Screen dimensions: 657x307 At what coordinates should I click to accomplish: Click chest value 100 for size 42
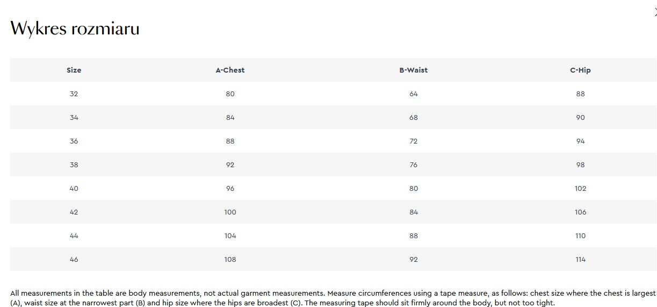230,212
